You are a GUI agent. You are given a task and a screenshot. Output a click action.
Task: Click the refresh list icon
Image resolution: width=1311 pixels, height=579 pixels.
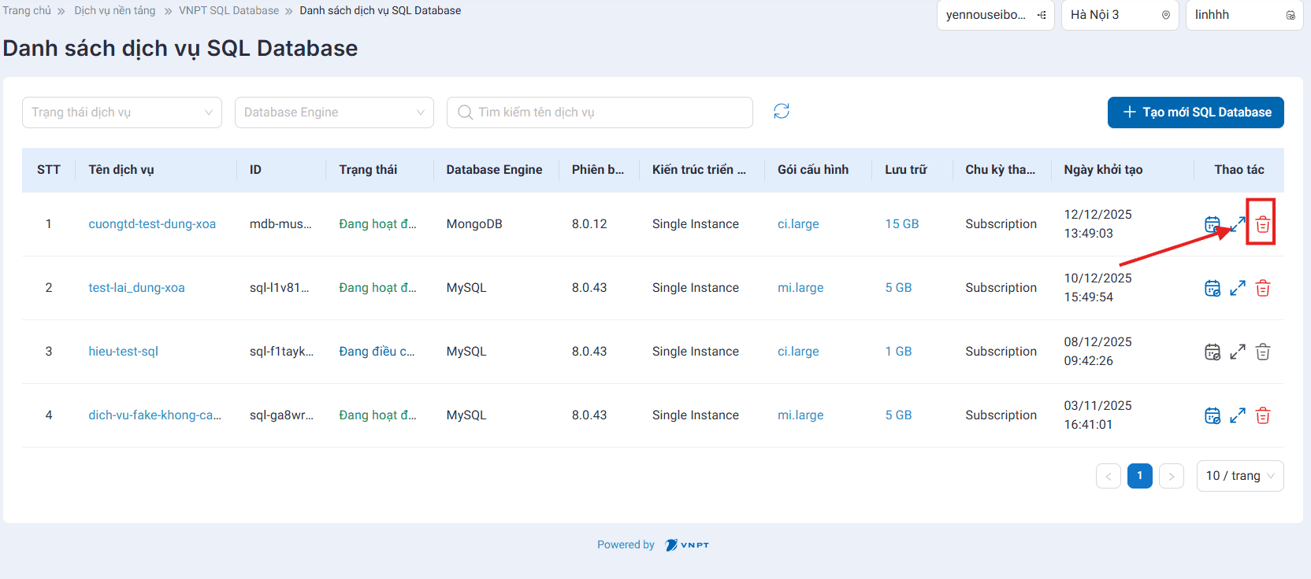[781, 112]
